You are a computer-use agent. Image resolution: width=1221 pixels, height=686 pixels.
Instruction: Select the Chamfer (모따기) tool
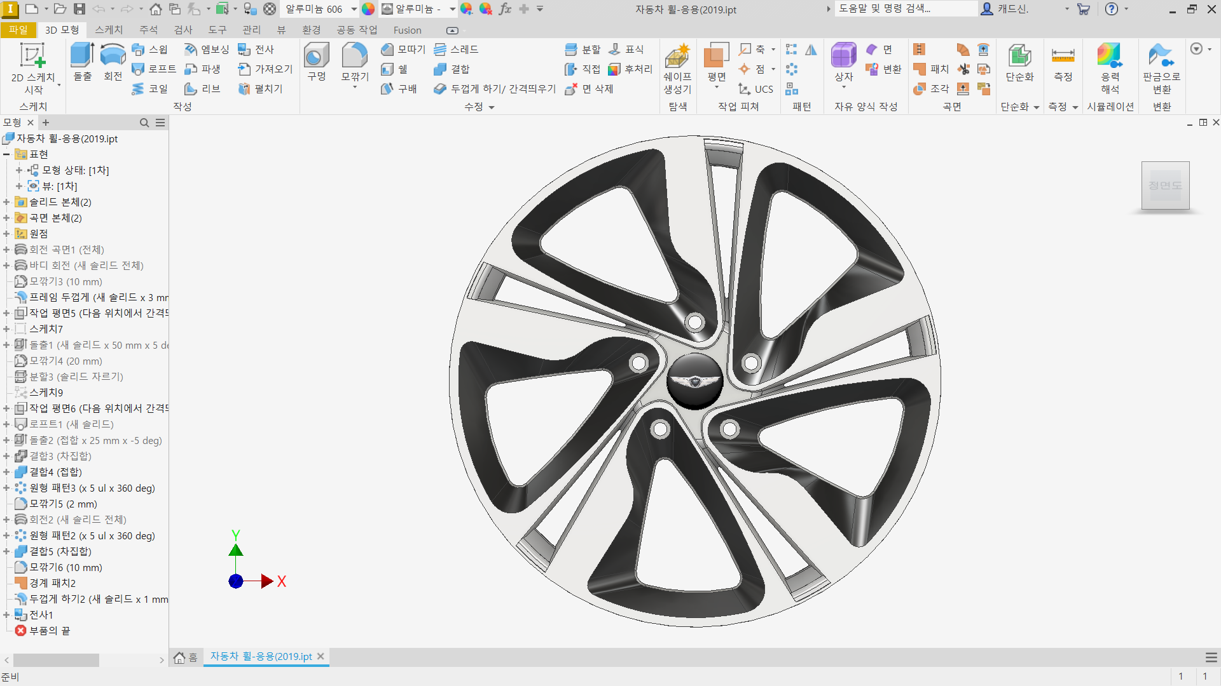click(x=403, y=50)
